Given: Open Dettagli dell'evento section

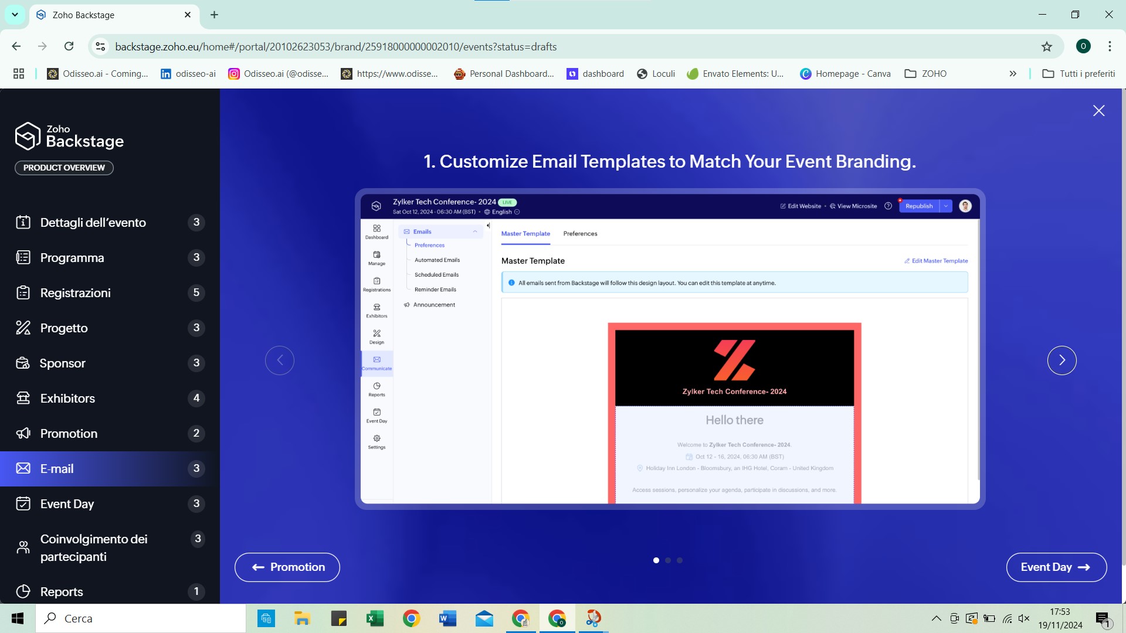Looking at the screenshot, I should pos(110,223).
